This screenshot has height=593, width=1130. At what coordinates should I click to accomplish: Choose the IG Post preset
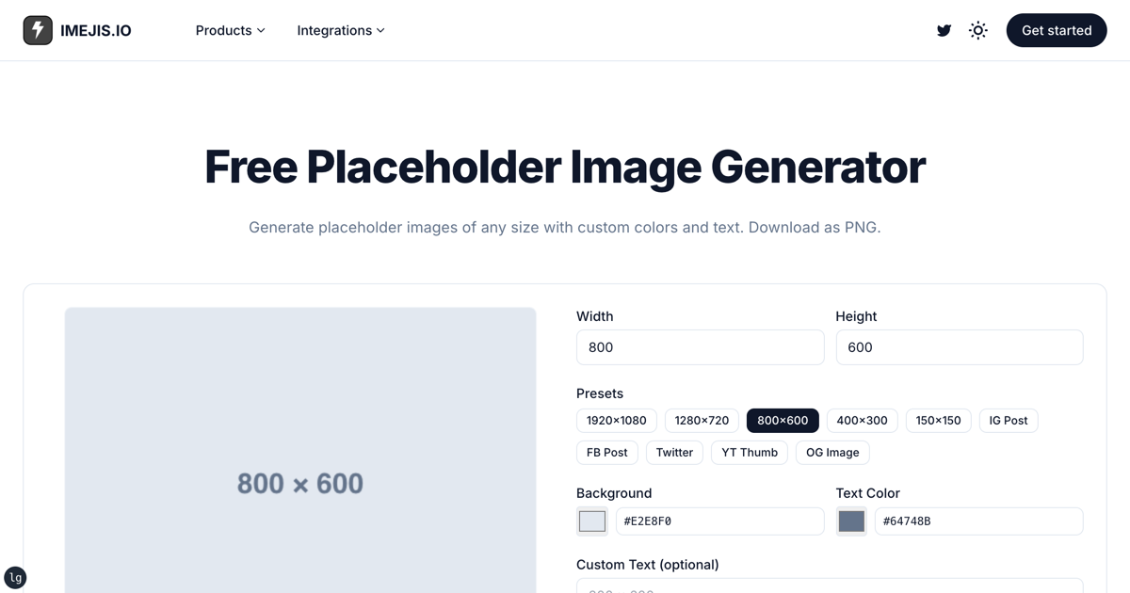(x=1008, y=420)
